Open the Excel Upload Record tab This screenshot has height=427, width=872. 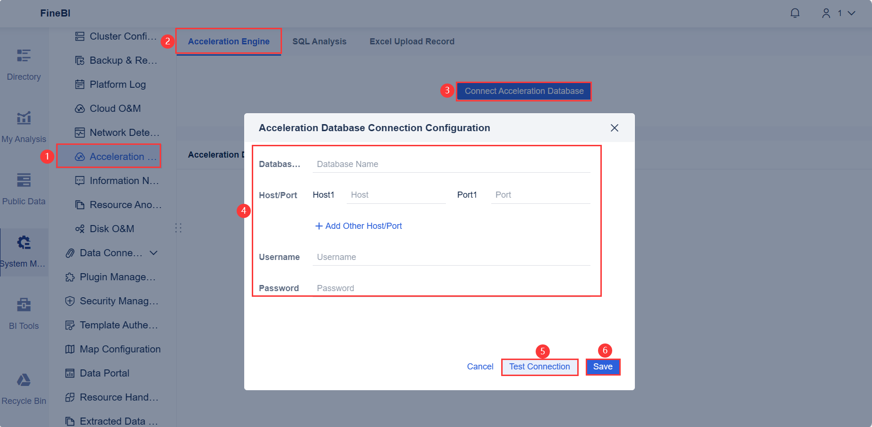point(411,41)
